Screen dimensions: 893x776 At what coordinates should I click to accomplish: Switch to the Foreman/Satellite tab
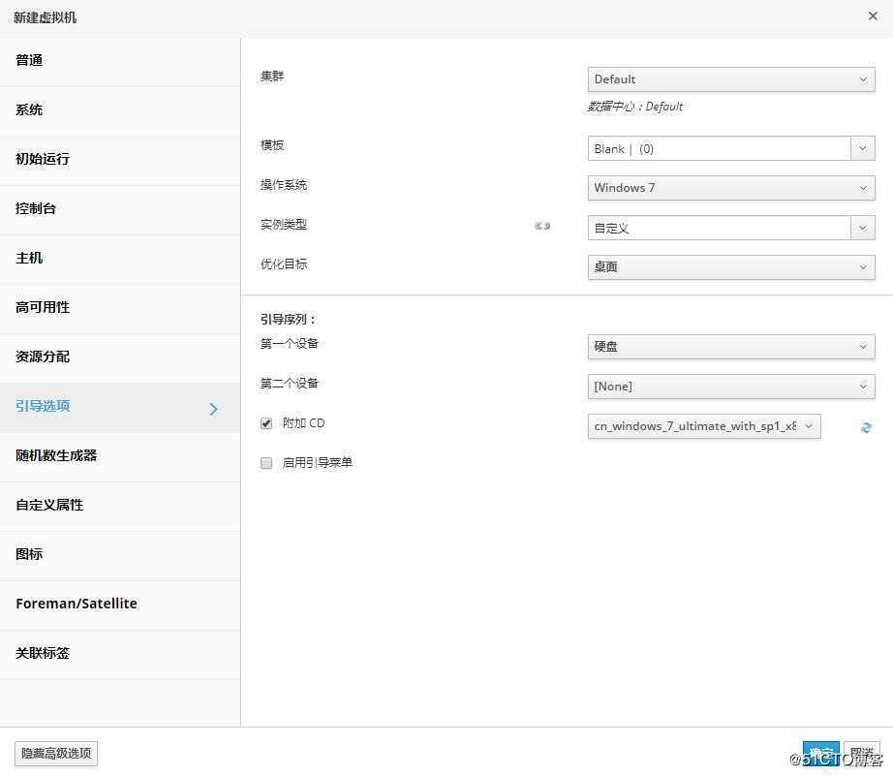(x=120, y=605)
